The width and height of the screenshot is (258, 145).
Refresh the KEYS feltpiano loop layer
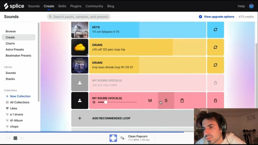(x=215, y=30)
